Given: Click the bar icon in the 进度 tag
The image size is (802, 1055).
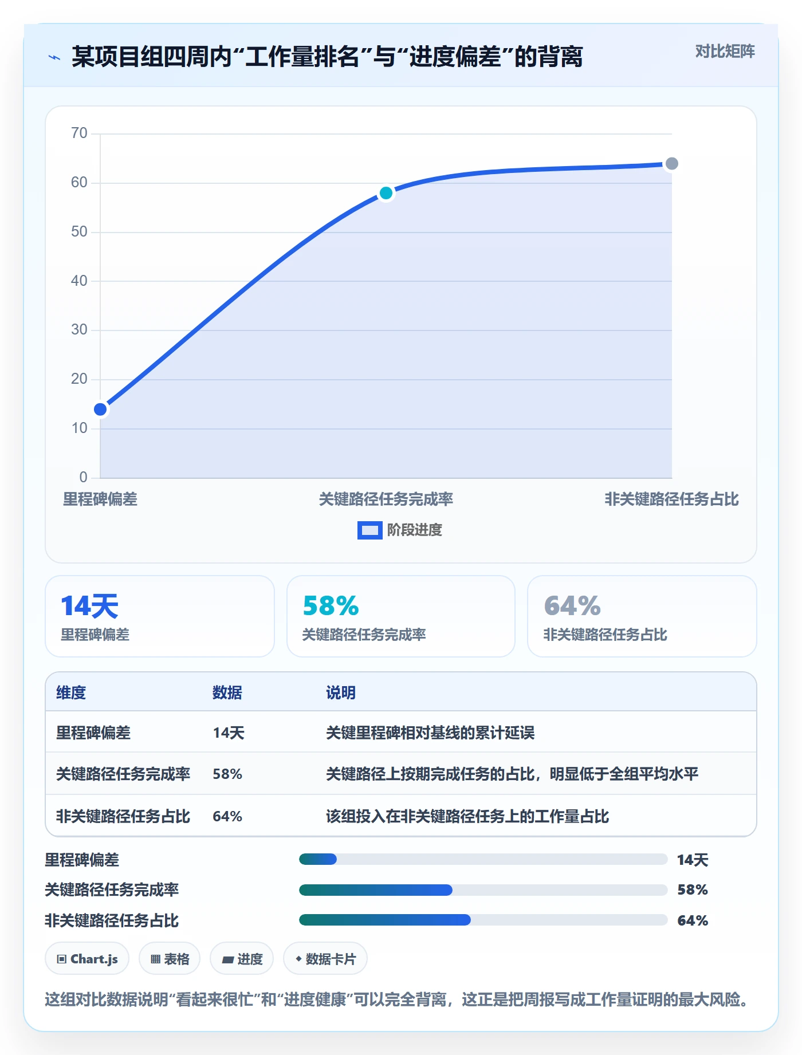Looking at the screenshot, I should pos(228,959).
